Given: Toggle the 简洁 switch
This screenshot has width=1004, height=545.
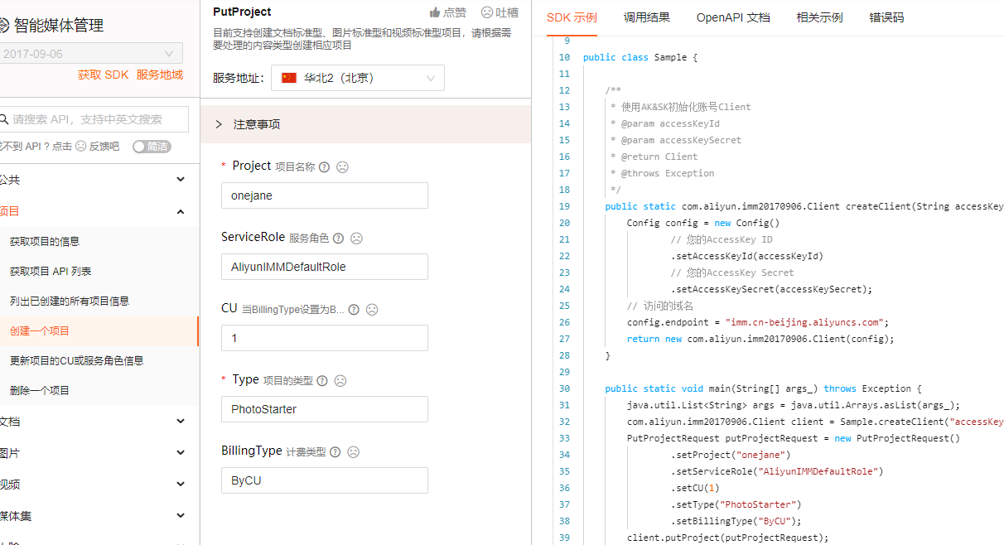Looking at the screenshot, I should click(152, 147).
